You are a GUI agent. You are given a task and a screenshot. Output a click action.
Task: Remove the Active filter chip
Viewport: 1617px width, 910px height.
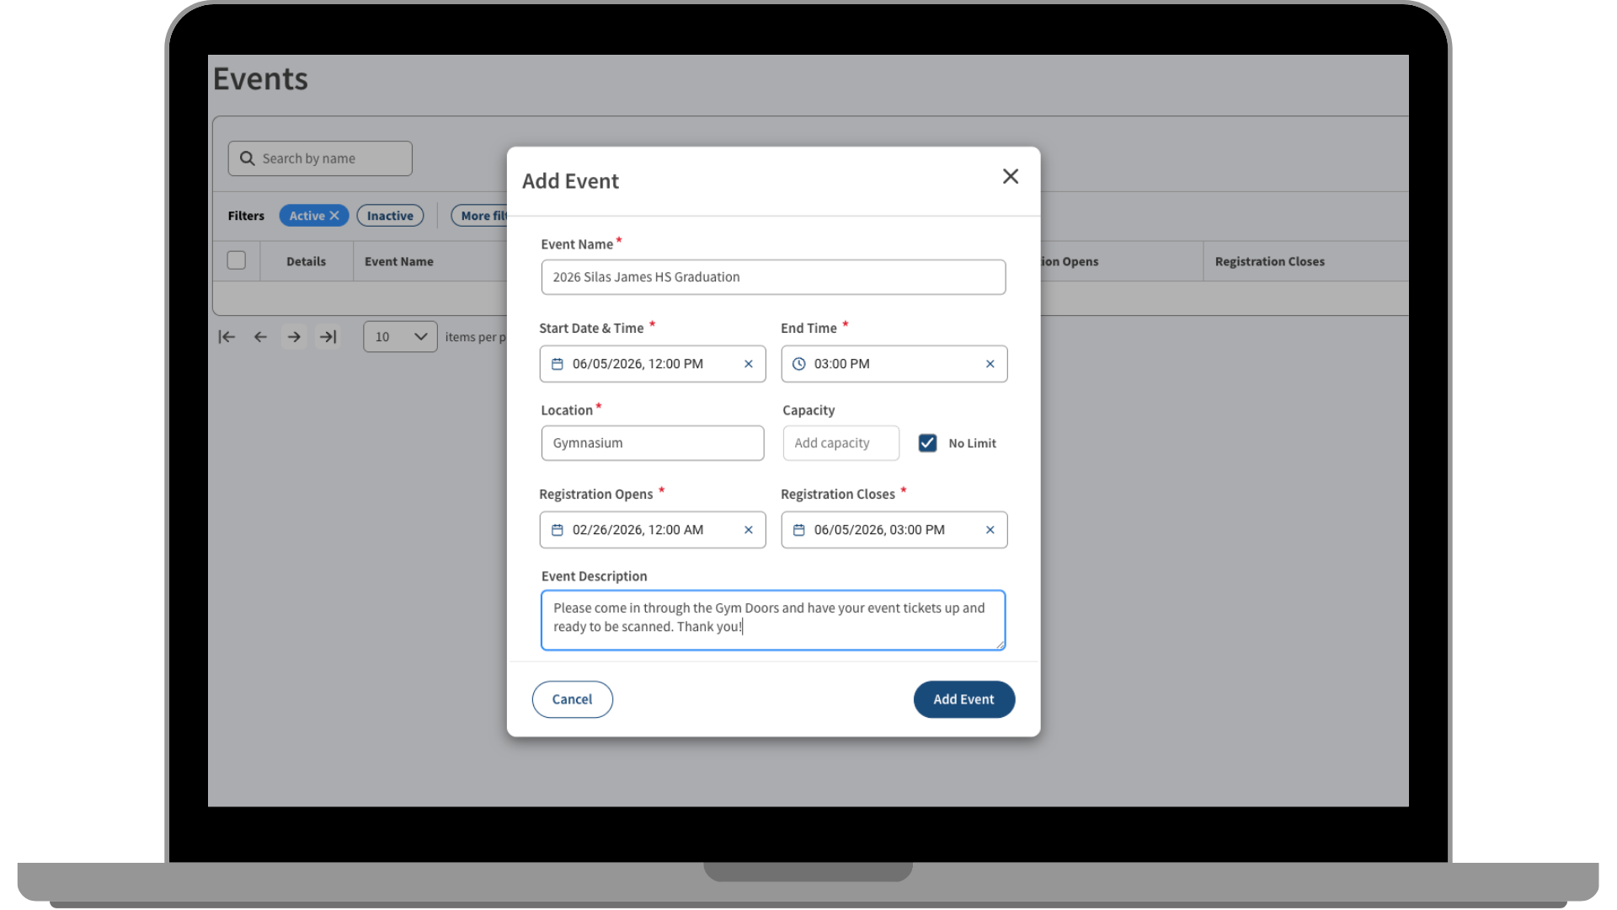335,215
